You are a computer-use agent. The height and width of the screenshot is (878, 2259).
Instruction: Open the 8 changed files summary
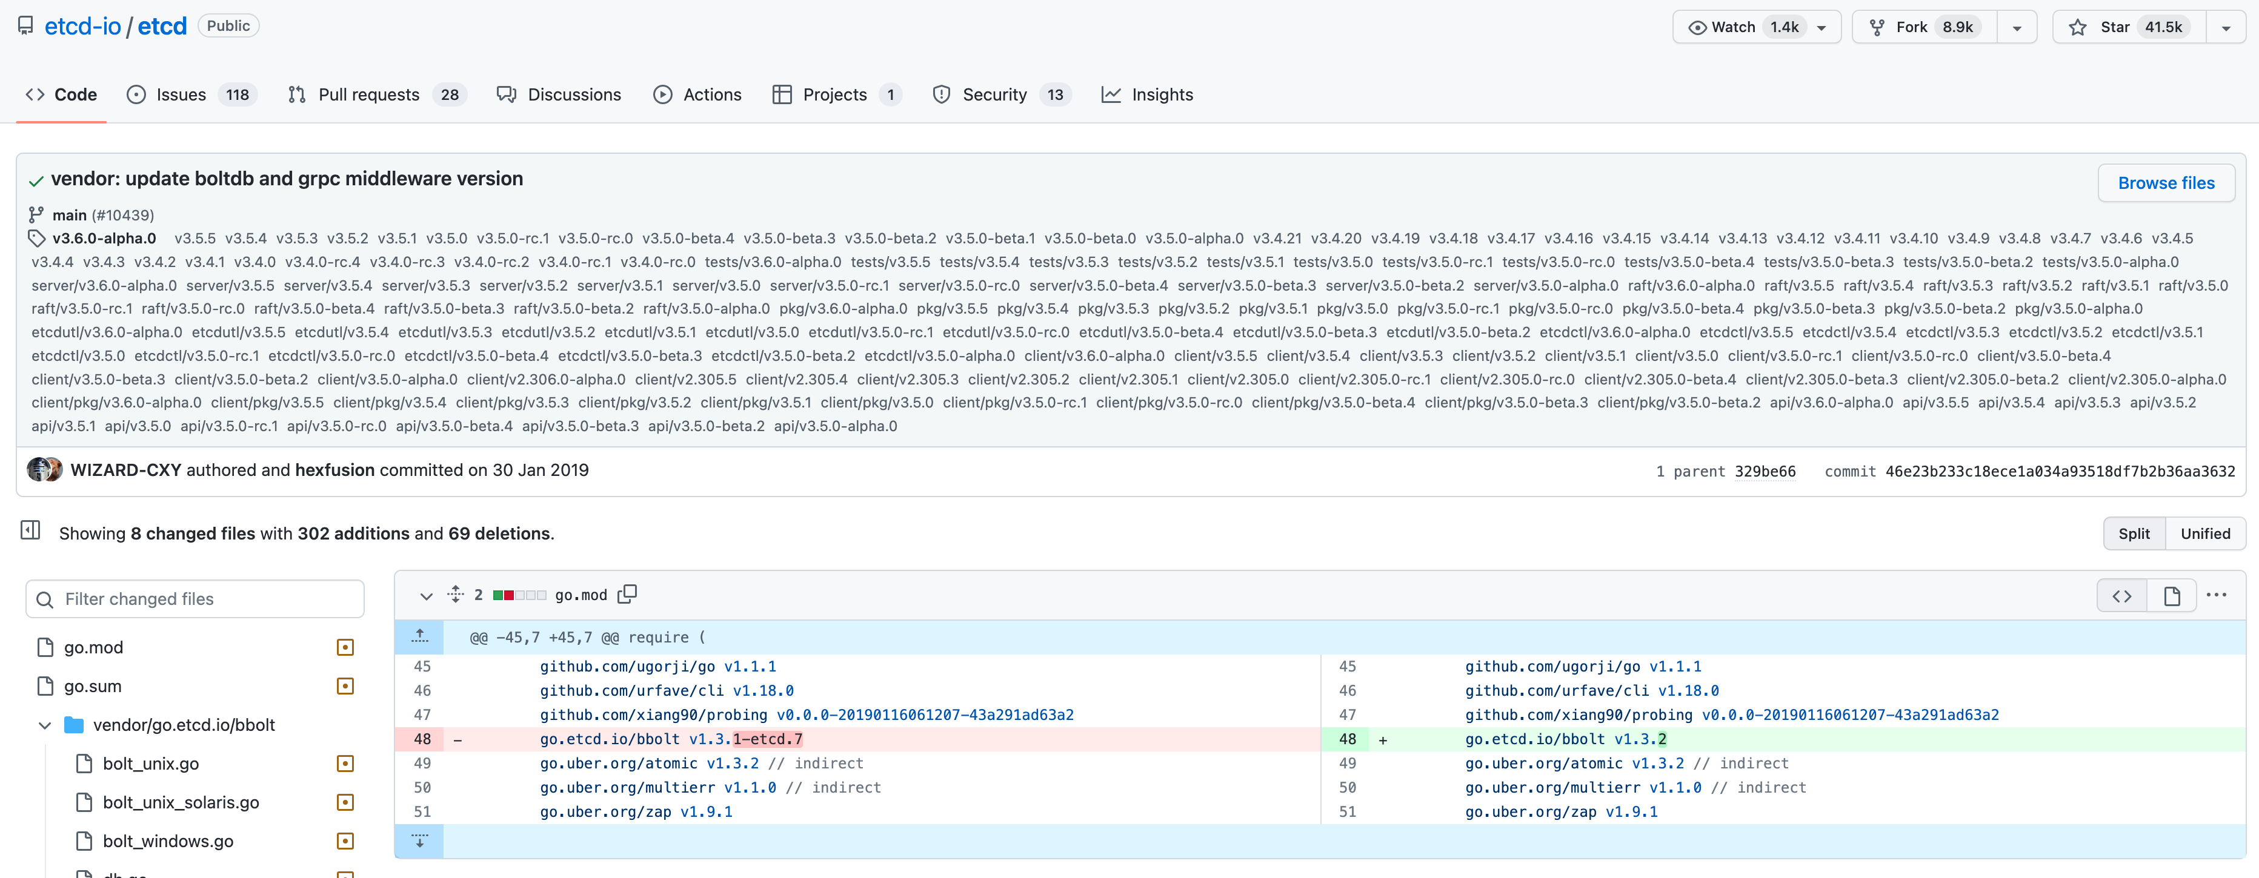point(193,533)
